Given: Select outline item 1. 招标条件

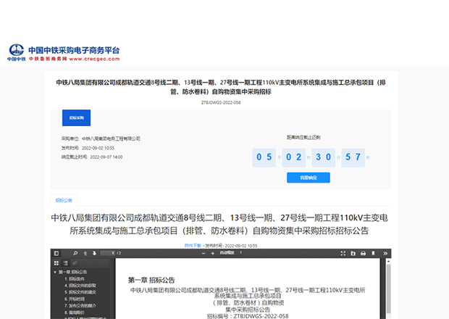Looking at the screenshot, I should point(75,279).
